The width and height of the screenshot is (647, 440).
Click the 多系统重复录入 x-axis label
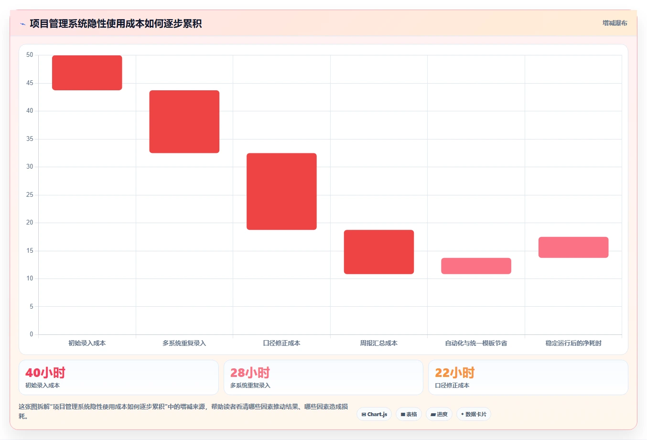[184, 343]
